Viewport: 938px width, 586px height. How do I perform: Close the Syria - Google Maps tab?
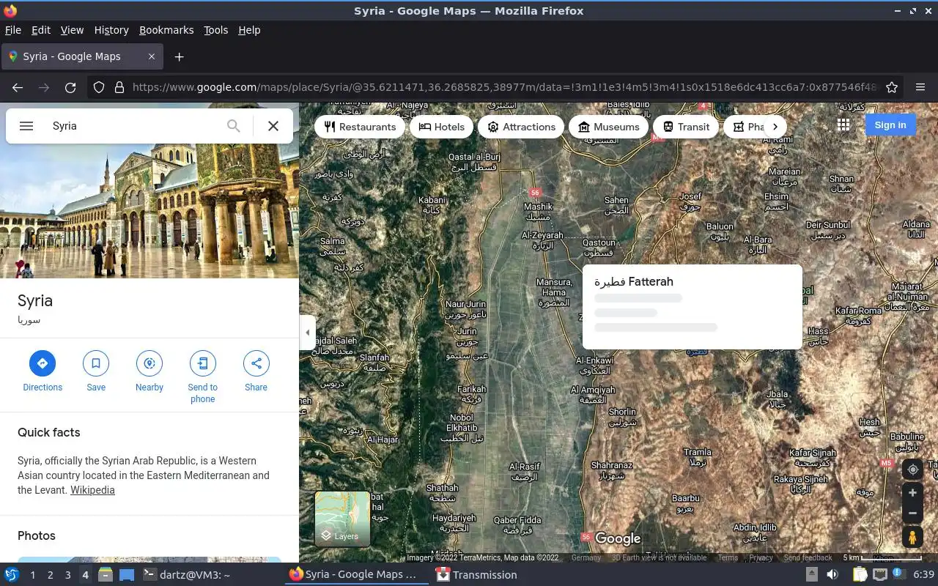[x=152, y=56]
